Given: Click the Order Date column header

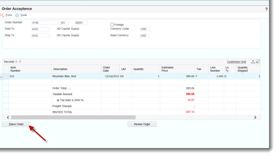Looking at the screenshot, I should [x=110, y=69].
